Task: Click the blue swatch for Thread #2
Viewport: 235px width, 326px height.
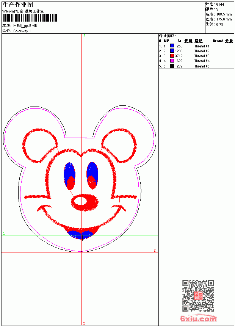Action: click(x=172, y=51)
